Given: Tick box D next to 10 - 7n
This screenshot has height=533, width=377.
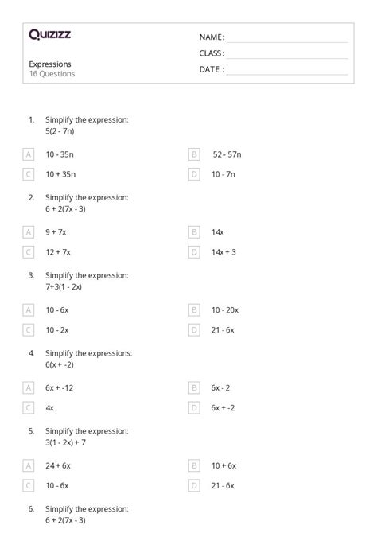Looking at the screenshot, I should pyautogui.click(x=194, y=174).
